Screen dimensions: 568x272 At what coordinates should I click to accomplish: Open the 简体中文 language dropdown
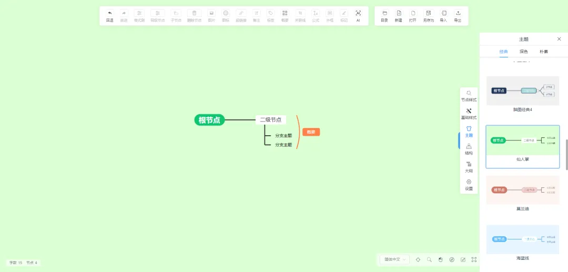[x=395, y=259]
